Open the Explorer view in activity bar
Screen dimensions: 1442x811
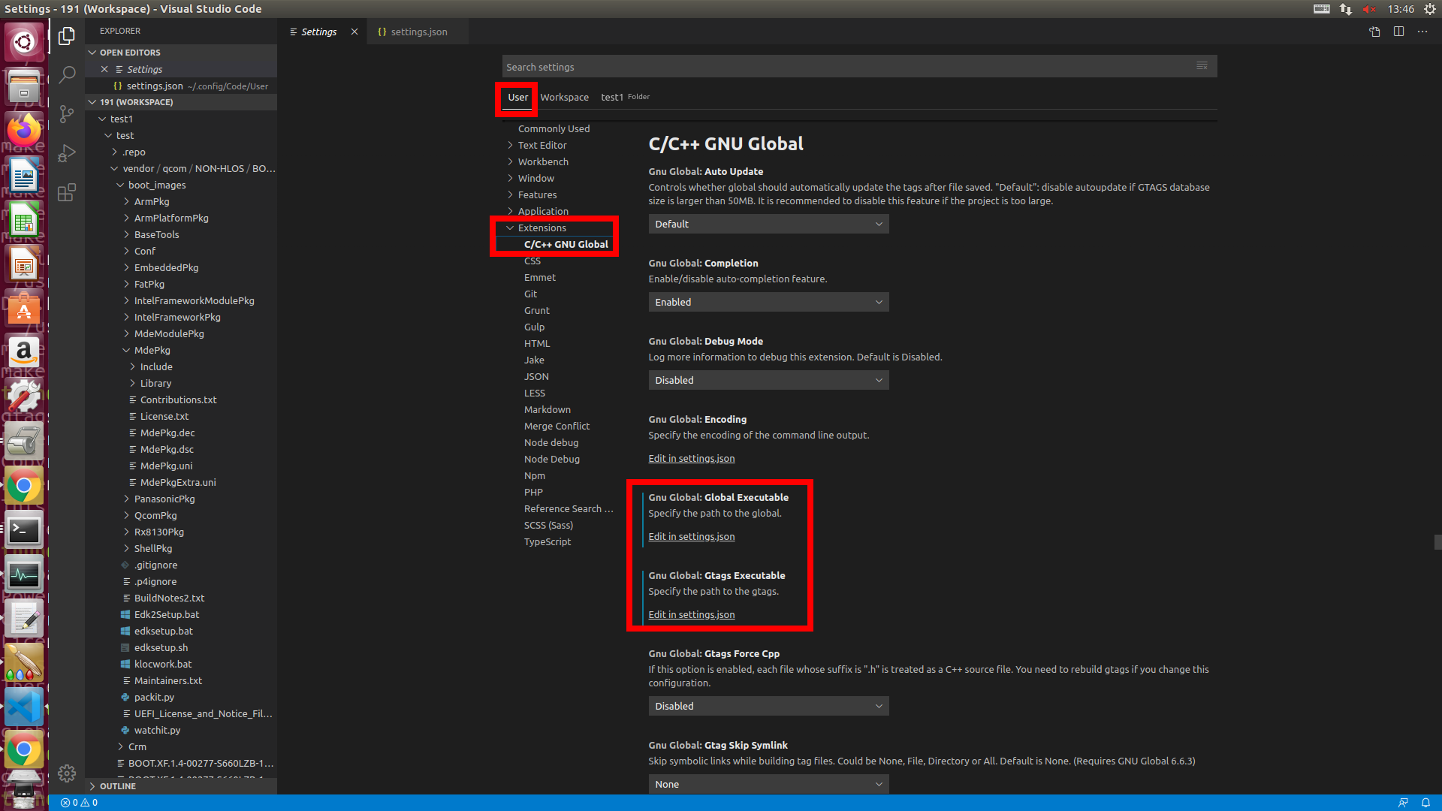(67, 35)
